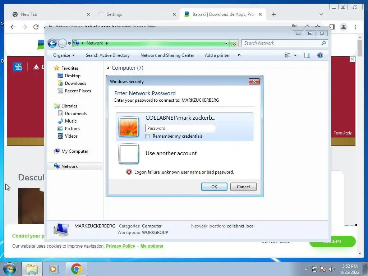The height and width of the screenshot is (276, 368).
Task: Click the Action Center flag icon
Action: tap(323, 270)
